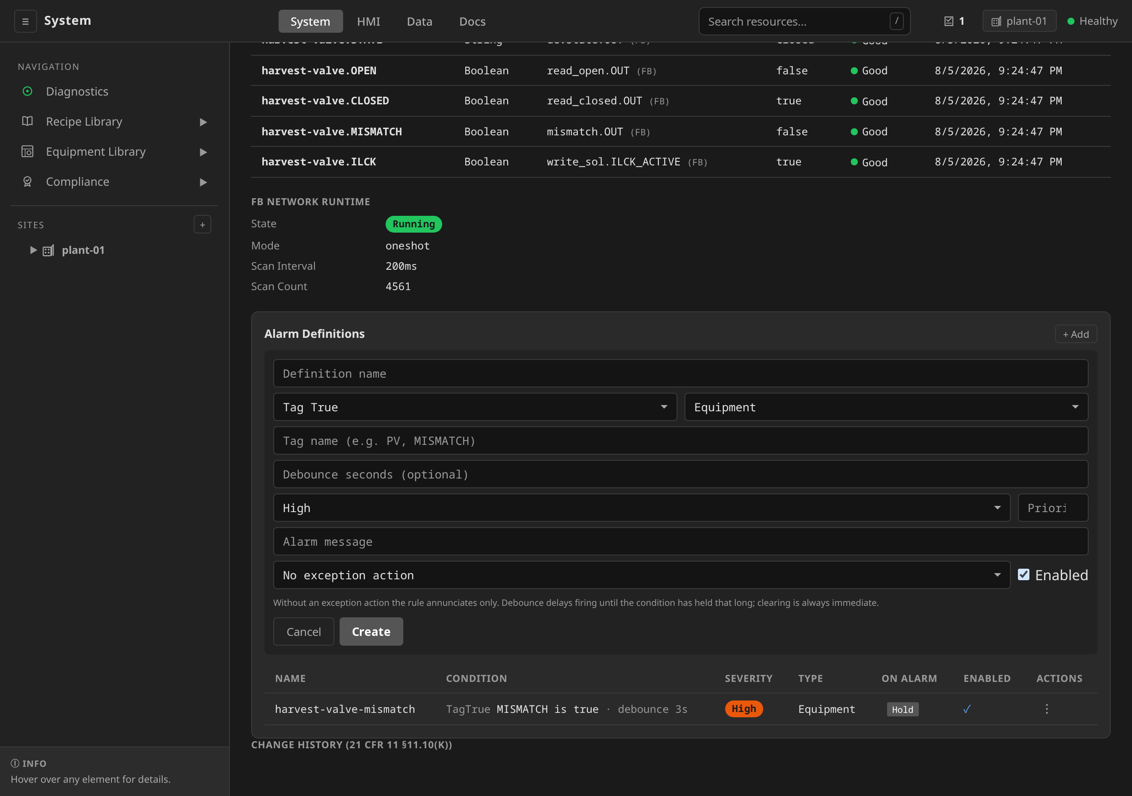Open the Equipment alarm type dropdown
The height and width of the screenshot is (796, 1132).
886,407
